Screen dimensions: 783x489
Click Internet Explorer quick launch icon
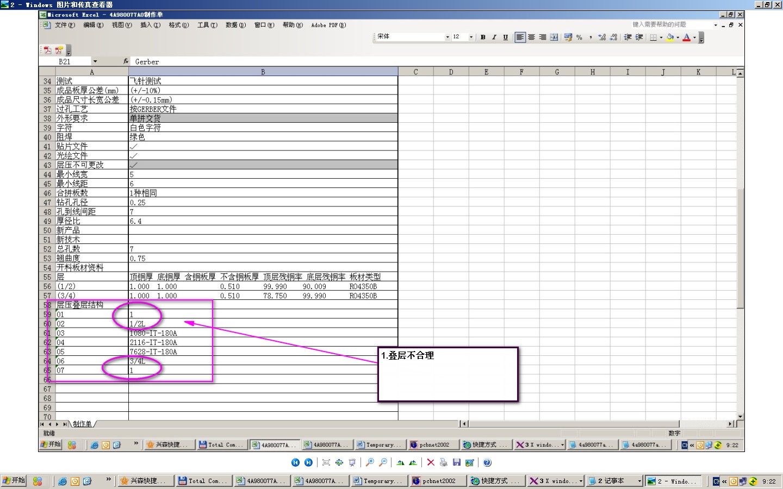(63, 481)
